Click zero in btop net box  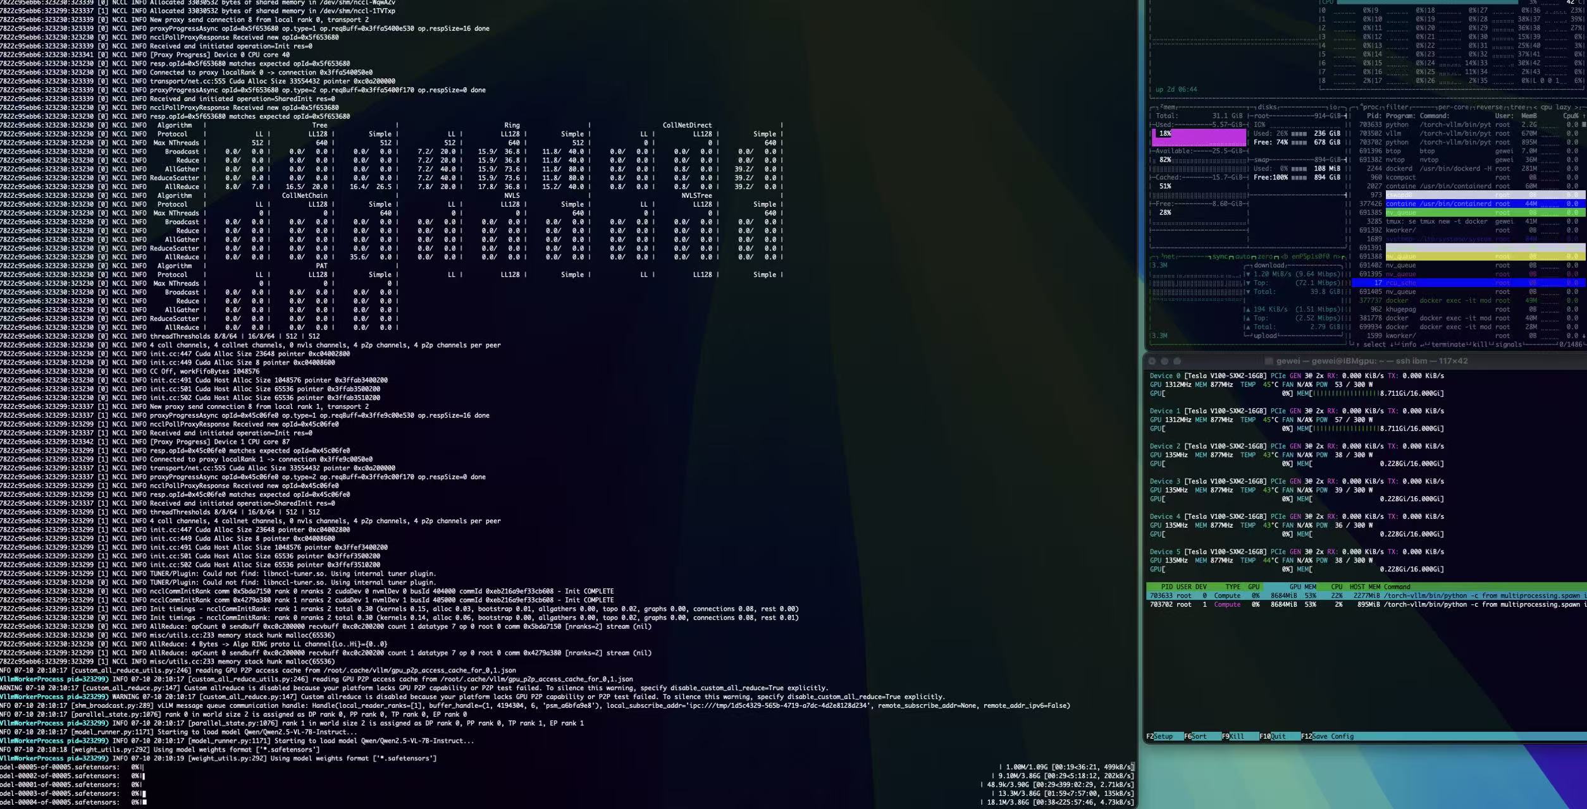[1264, 257]
